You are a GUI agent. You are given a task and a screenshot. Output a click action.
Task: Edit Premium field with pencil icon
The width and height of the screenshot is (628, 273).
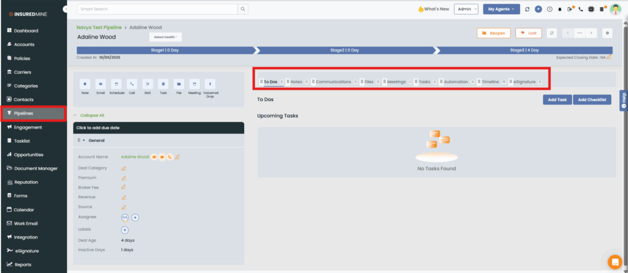[124, 178]
